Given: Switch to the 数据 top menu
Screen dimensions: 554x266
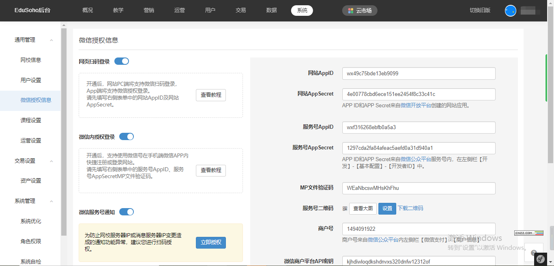Looking at the screenshot, I should pos(271,11).
